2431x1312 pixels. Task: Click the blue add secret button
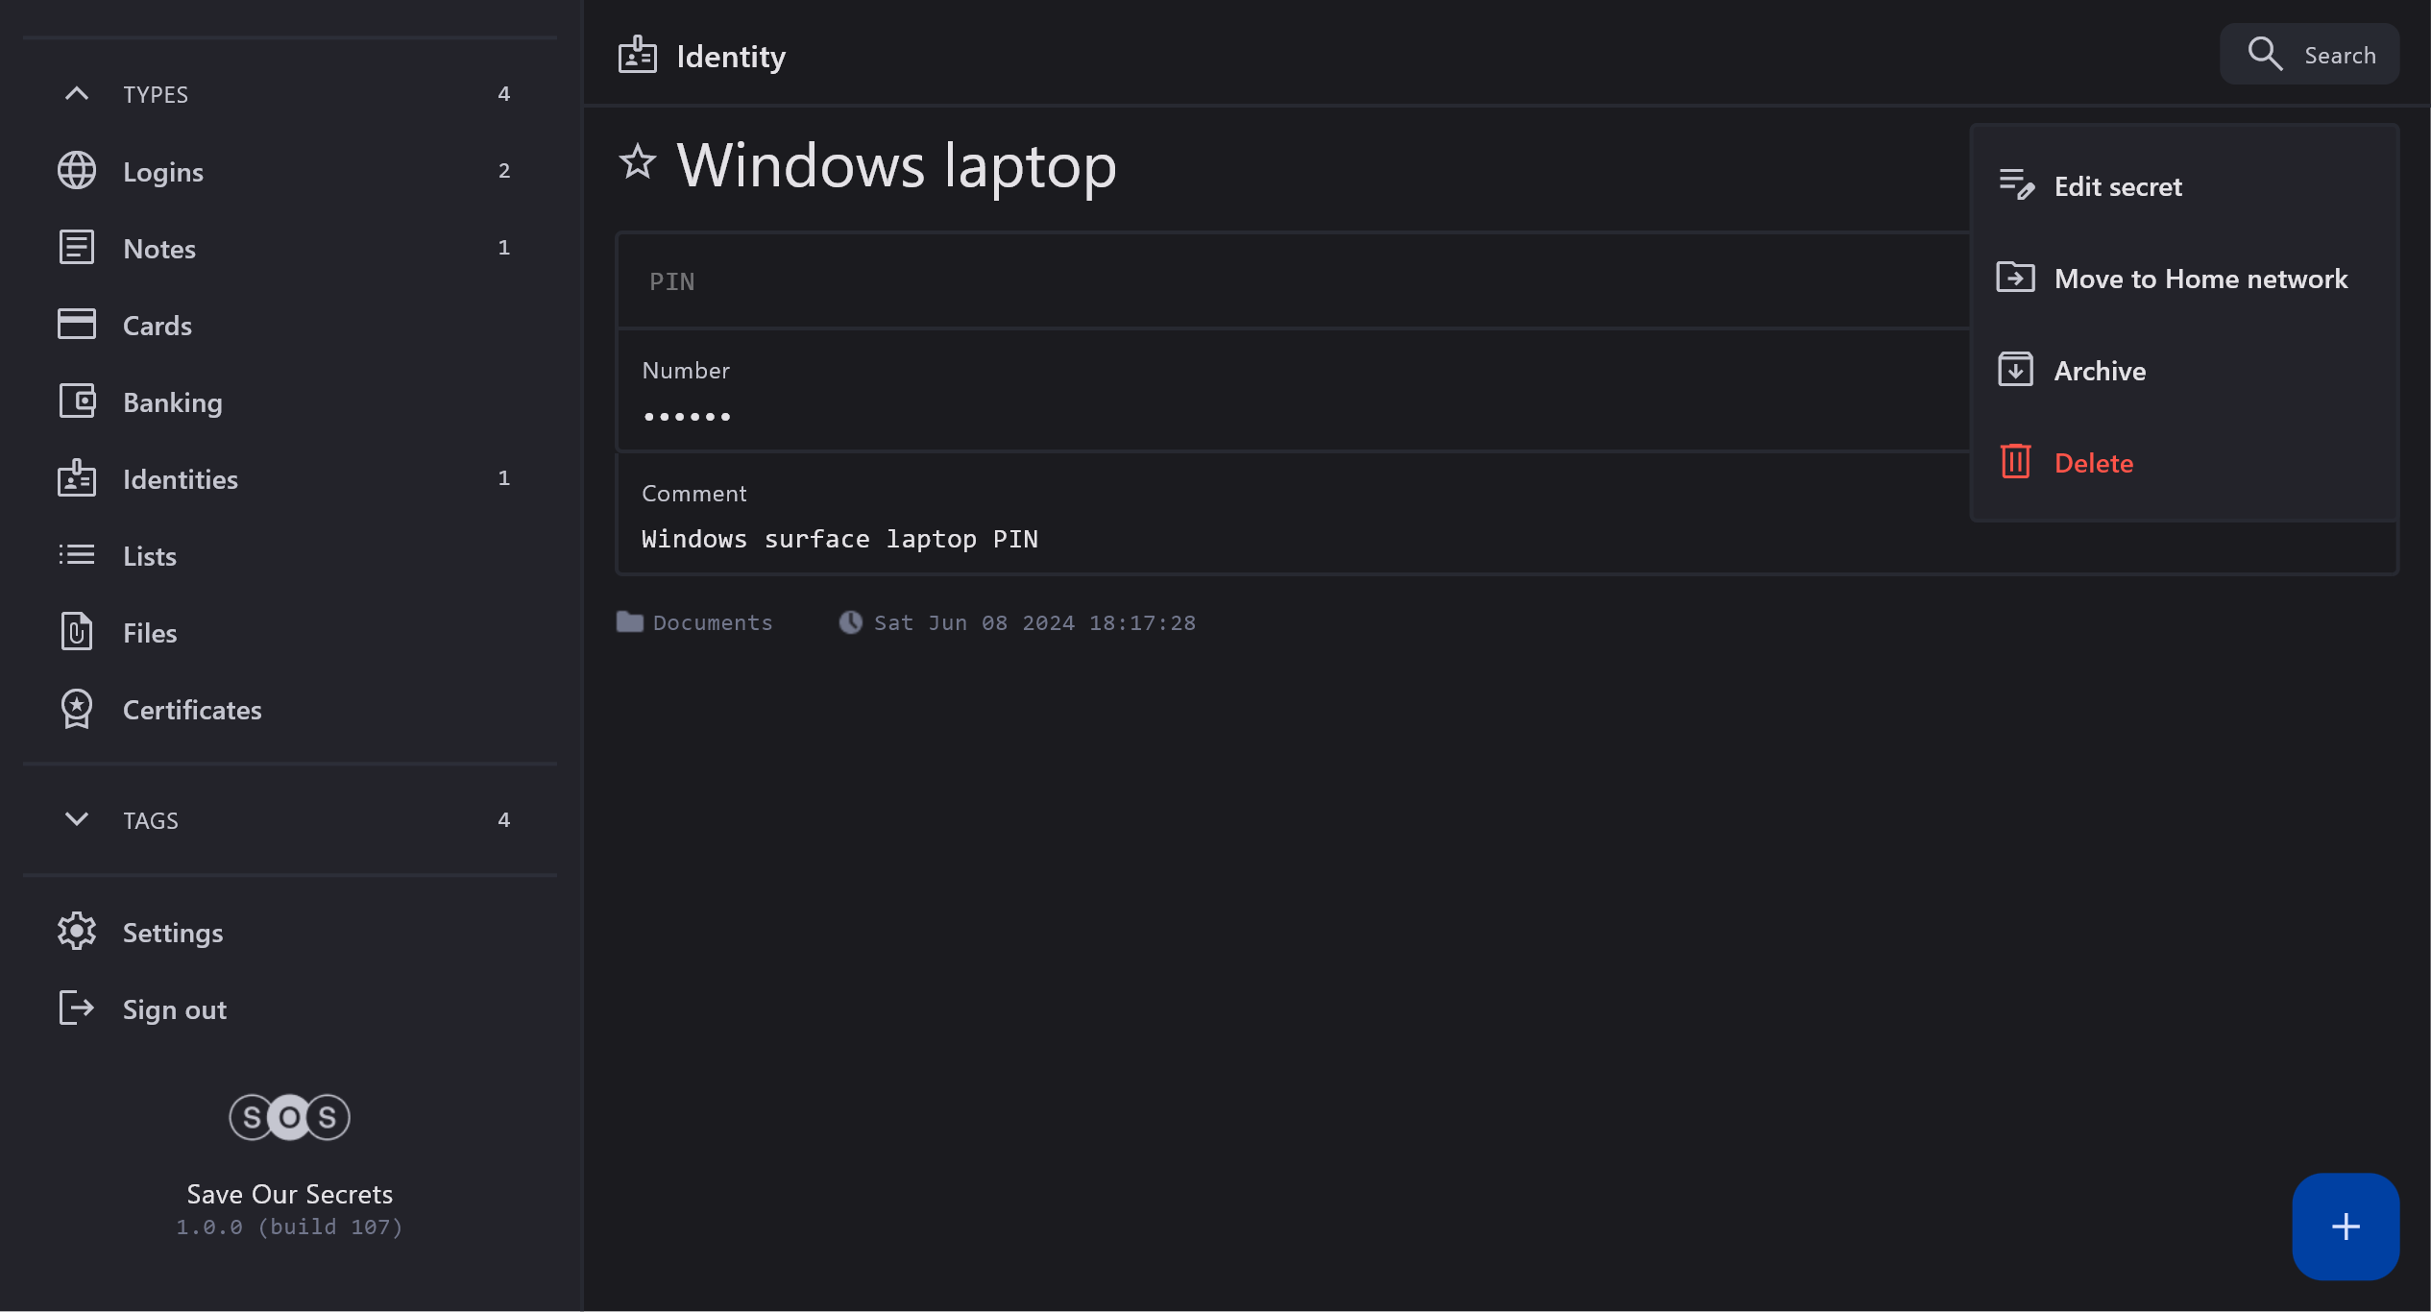pos(2345,1226)
